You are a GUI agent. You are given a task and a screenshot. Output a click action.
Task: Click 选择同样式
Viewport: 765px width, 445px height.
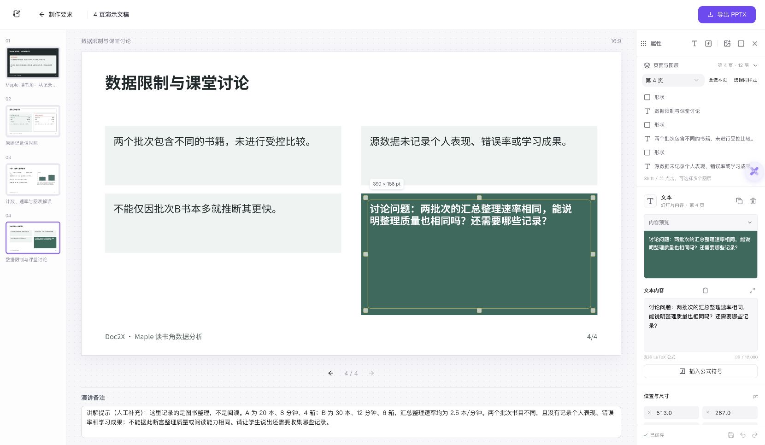click(745, 80)
